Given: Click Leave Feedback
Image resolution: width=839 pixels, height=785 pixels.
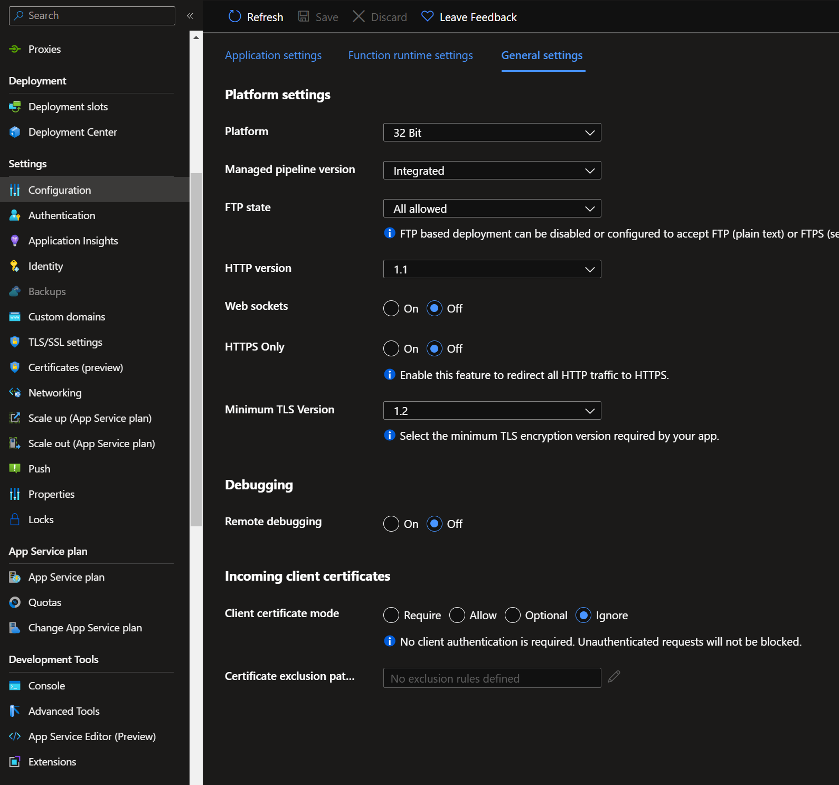Looking at the screenshot, I should [x=469, y=17].
